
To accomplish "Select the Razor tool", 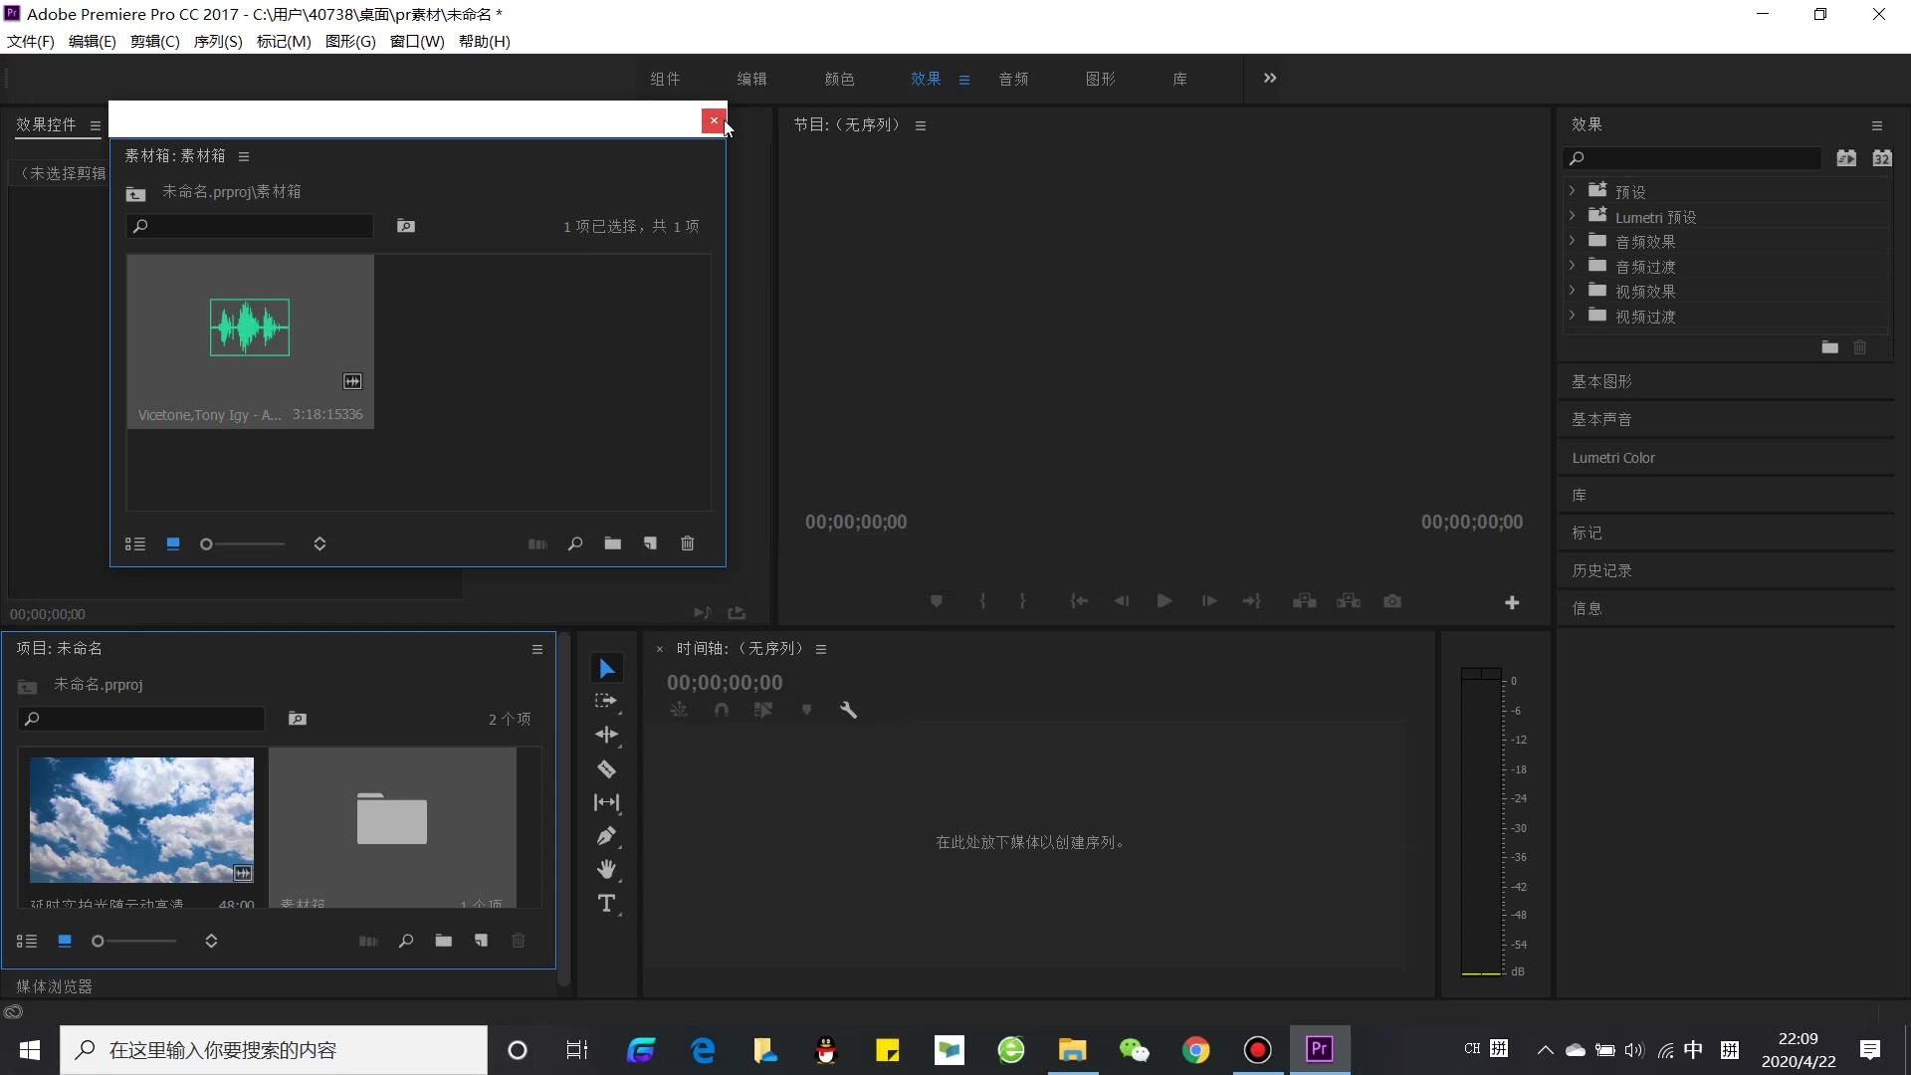I will pos(606,769).
